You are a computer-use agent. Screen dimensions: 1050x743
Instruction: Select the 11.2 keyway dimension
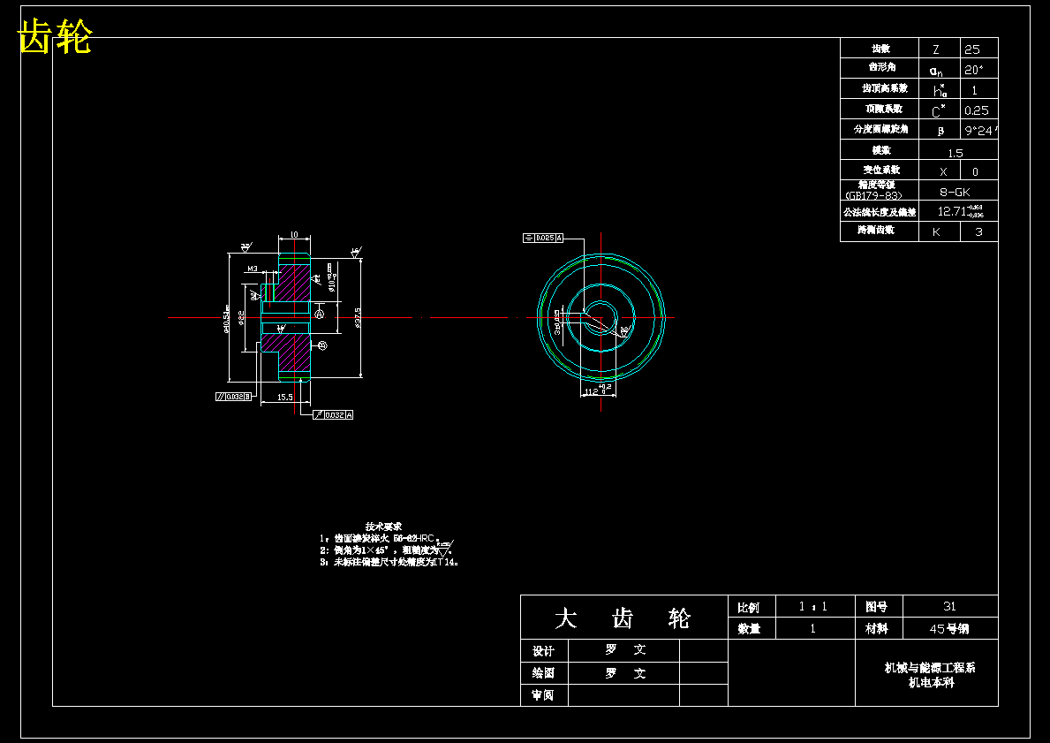point(596,391)
